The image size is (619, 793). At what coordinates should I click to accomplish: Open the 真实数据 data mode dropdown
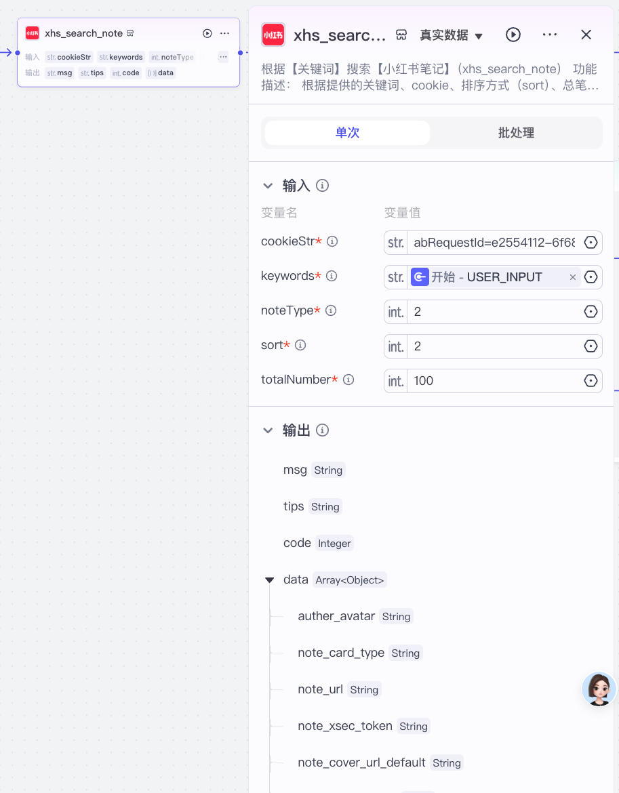pos(451,35)
